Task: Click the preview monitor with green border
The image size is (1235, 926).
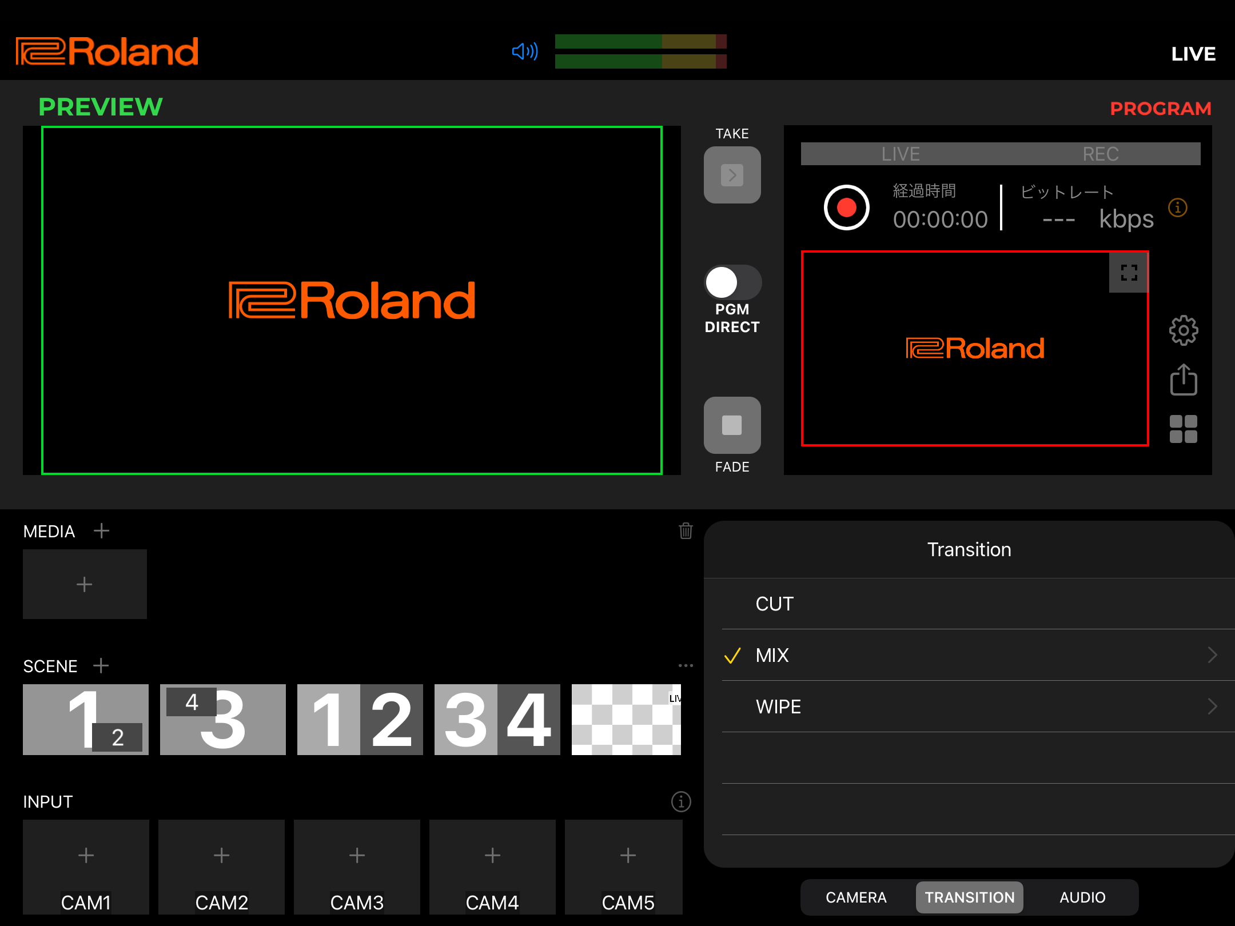Action: (352, 300)
